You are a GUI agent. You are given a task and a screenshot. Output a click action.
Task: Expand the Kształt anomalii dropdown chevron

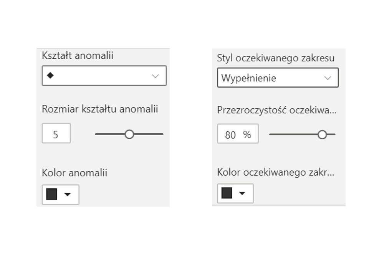(155, 76)
